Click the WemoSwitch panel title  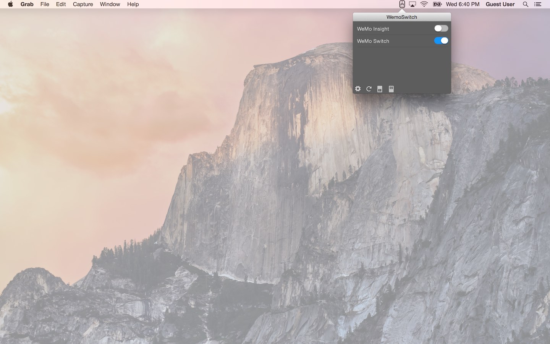[402, 17]
